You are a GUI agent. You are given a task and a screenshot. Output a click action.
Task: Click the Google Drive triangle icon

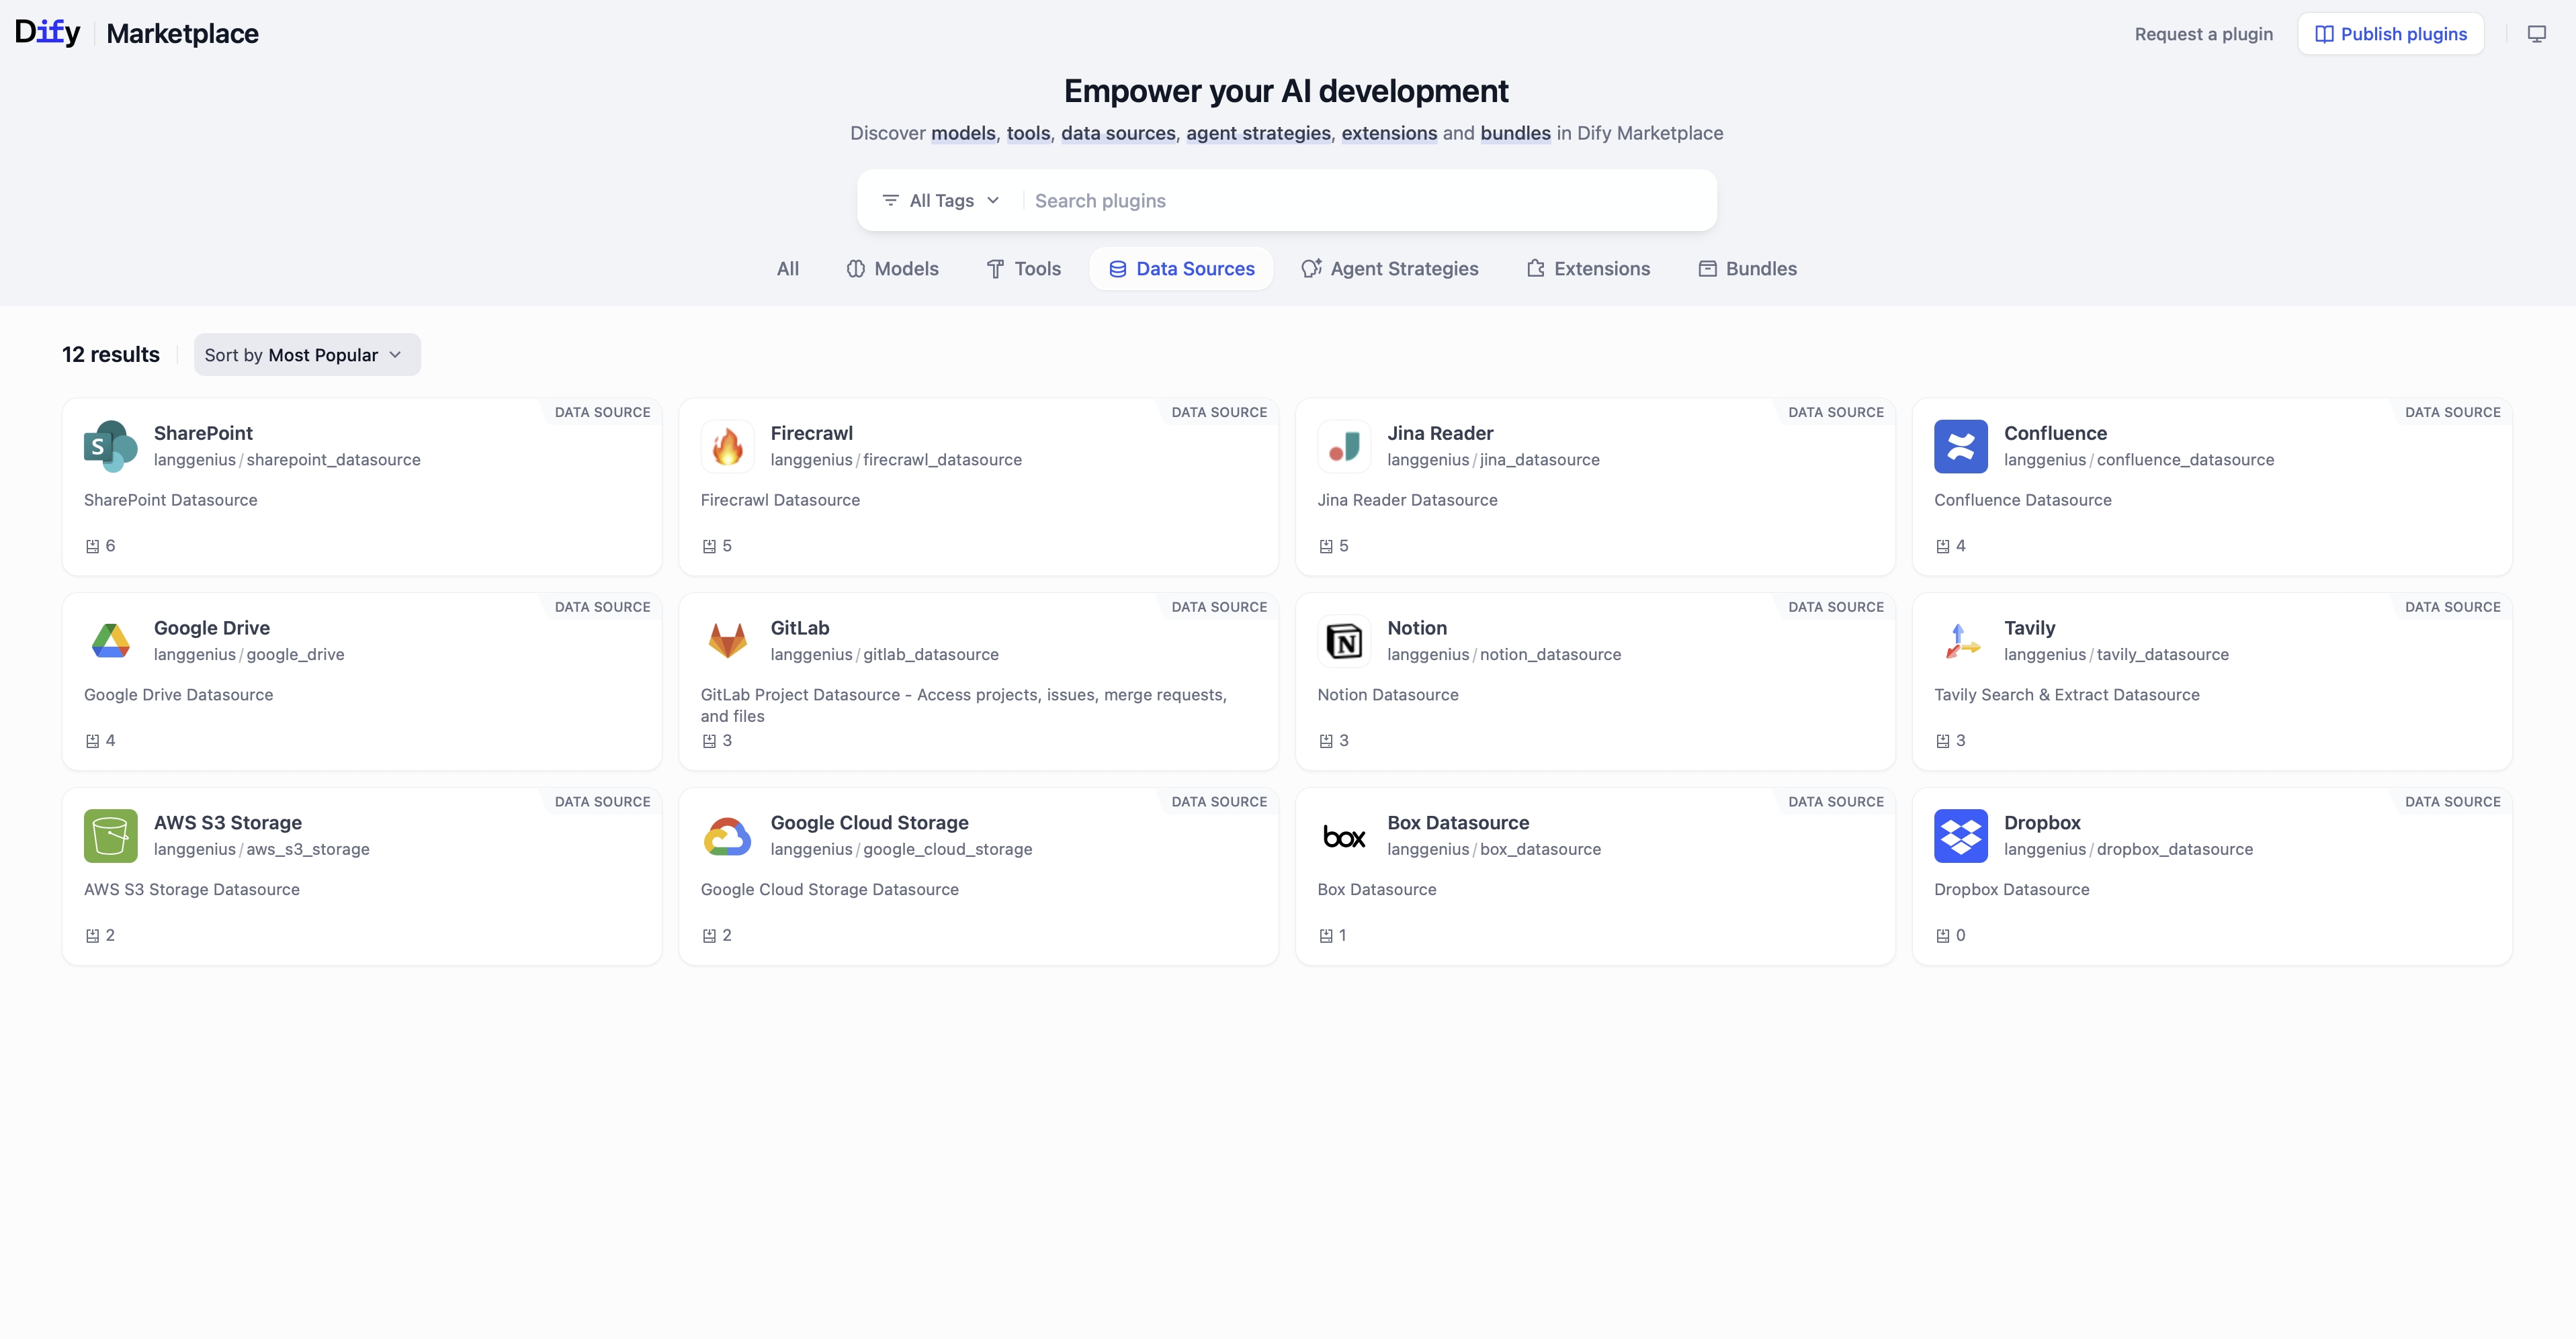(x=110, y=641)
